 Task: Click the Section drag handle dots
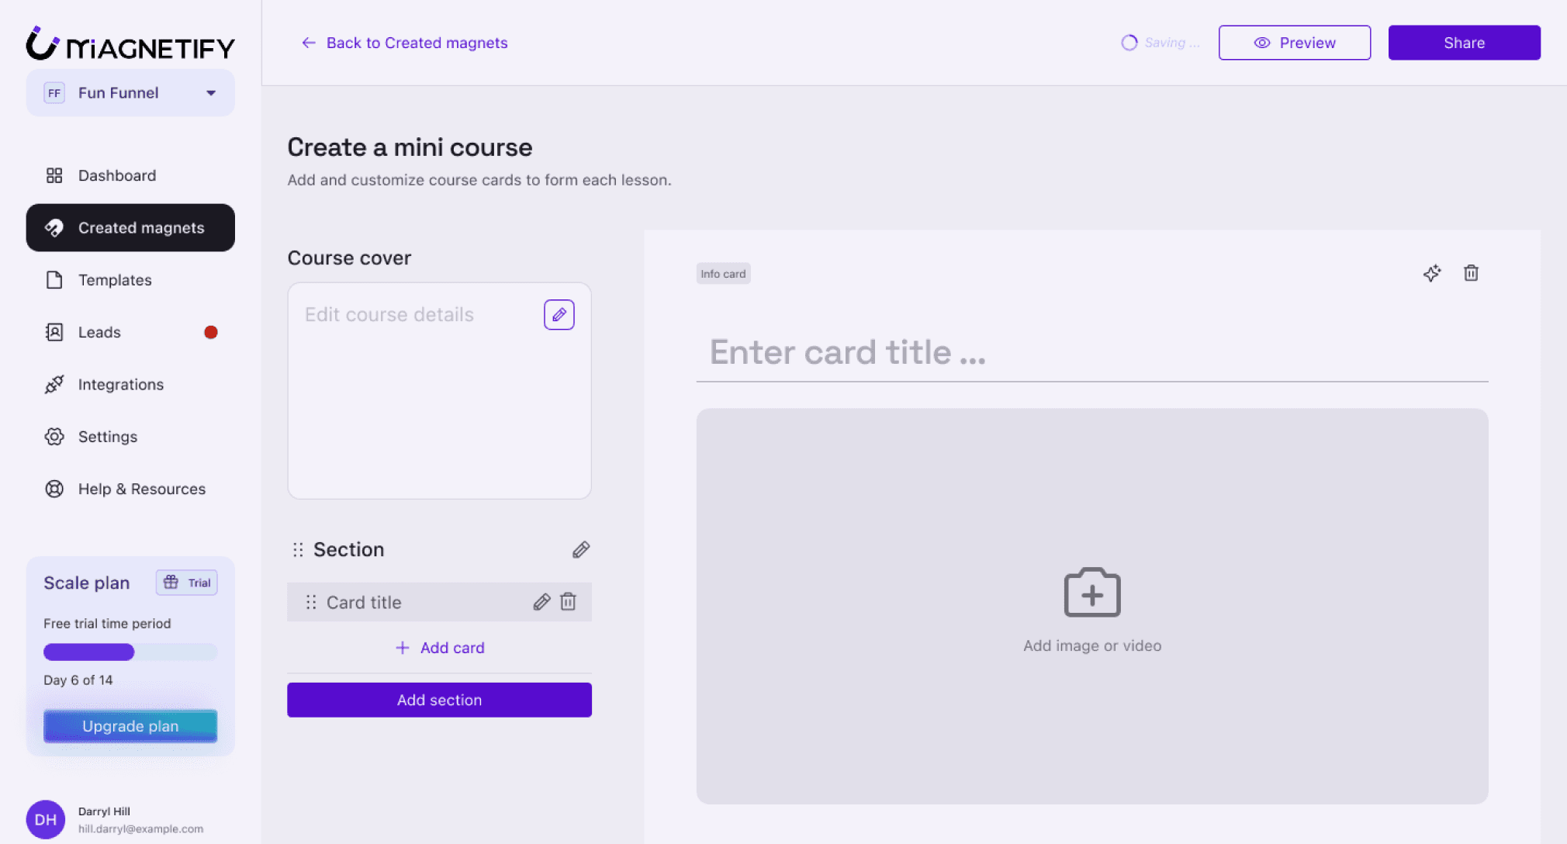pos(298,549)
